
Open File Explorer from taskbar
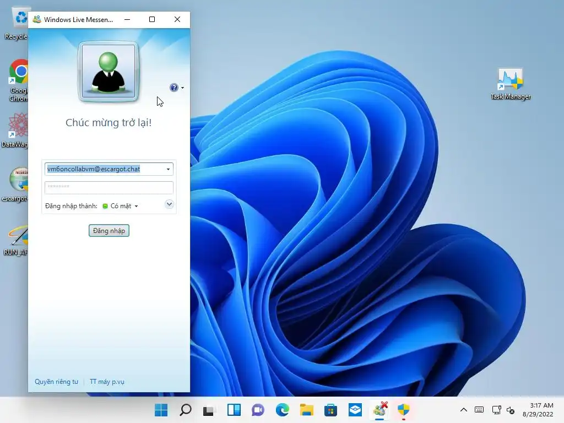point(306,410)
